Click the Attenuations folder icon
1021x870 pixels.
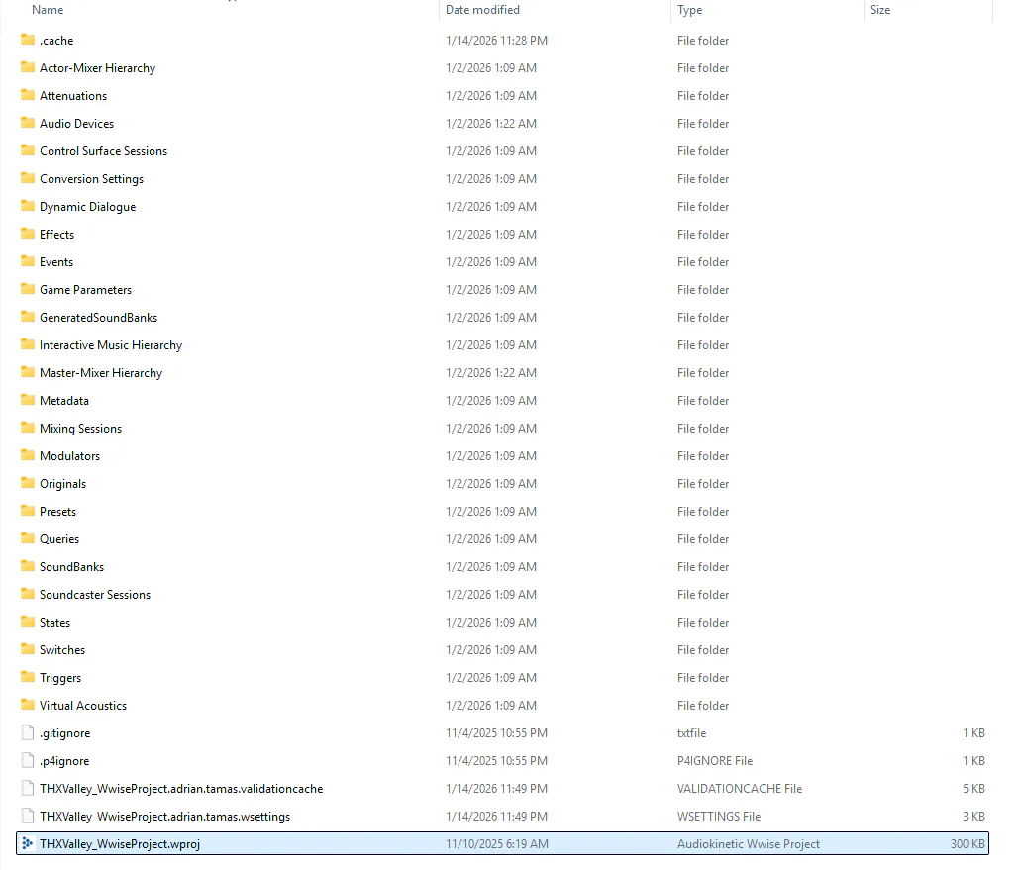28,95
